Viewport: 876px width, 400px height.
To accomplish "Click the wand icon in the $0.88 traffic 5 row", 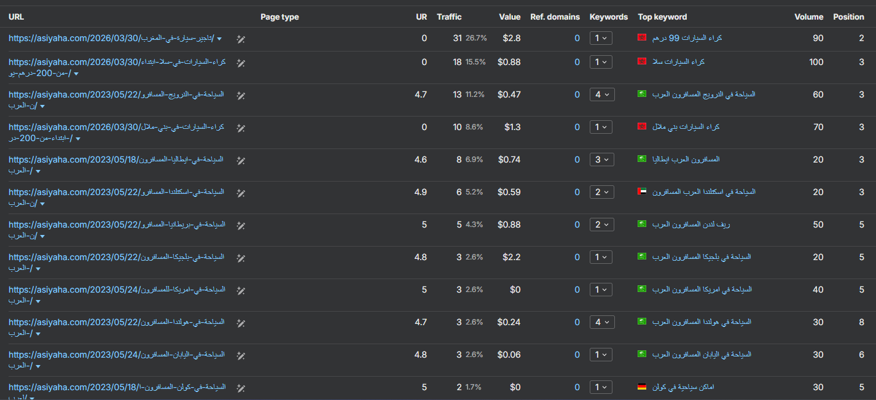I will 241,225.
